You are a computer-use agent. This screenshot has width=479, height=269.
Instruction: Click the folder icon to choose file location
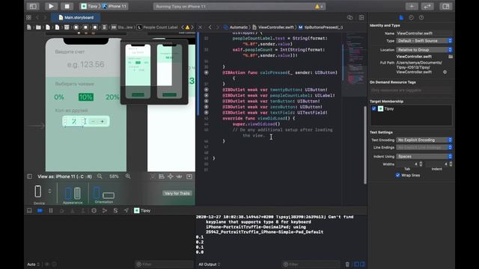(x=451, y=57)
